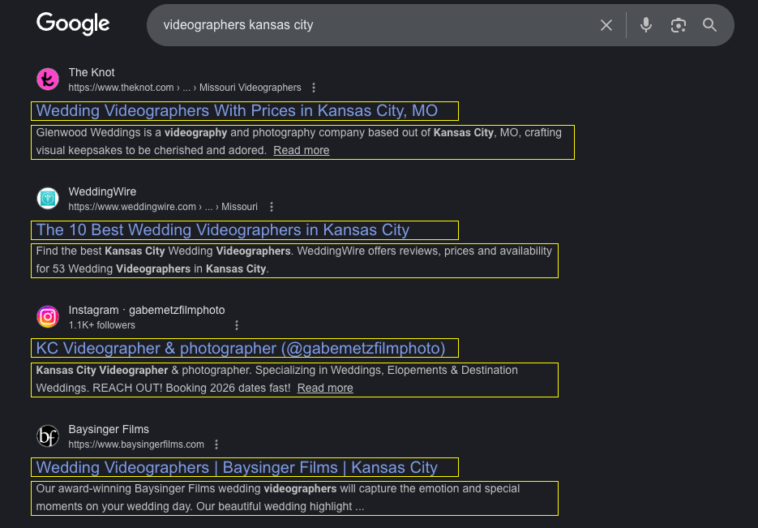Click the WeddingWire site favicon

[x=48, y=199]
